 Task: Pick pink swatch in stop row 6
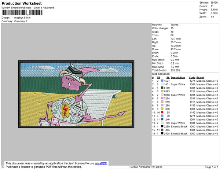pyautogui.click(x=162, y=98)
